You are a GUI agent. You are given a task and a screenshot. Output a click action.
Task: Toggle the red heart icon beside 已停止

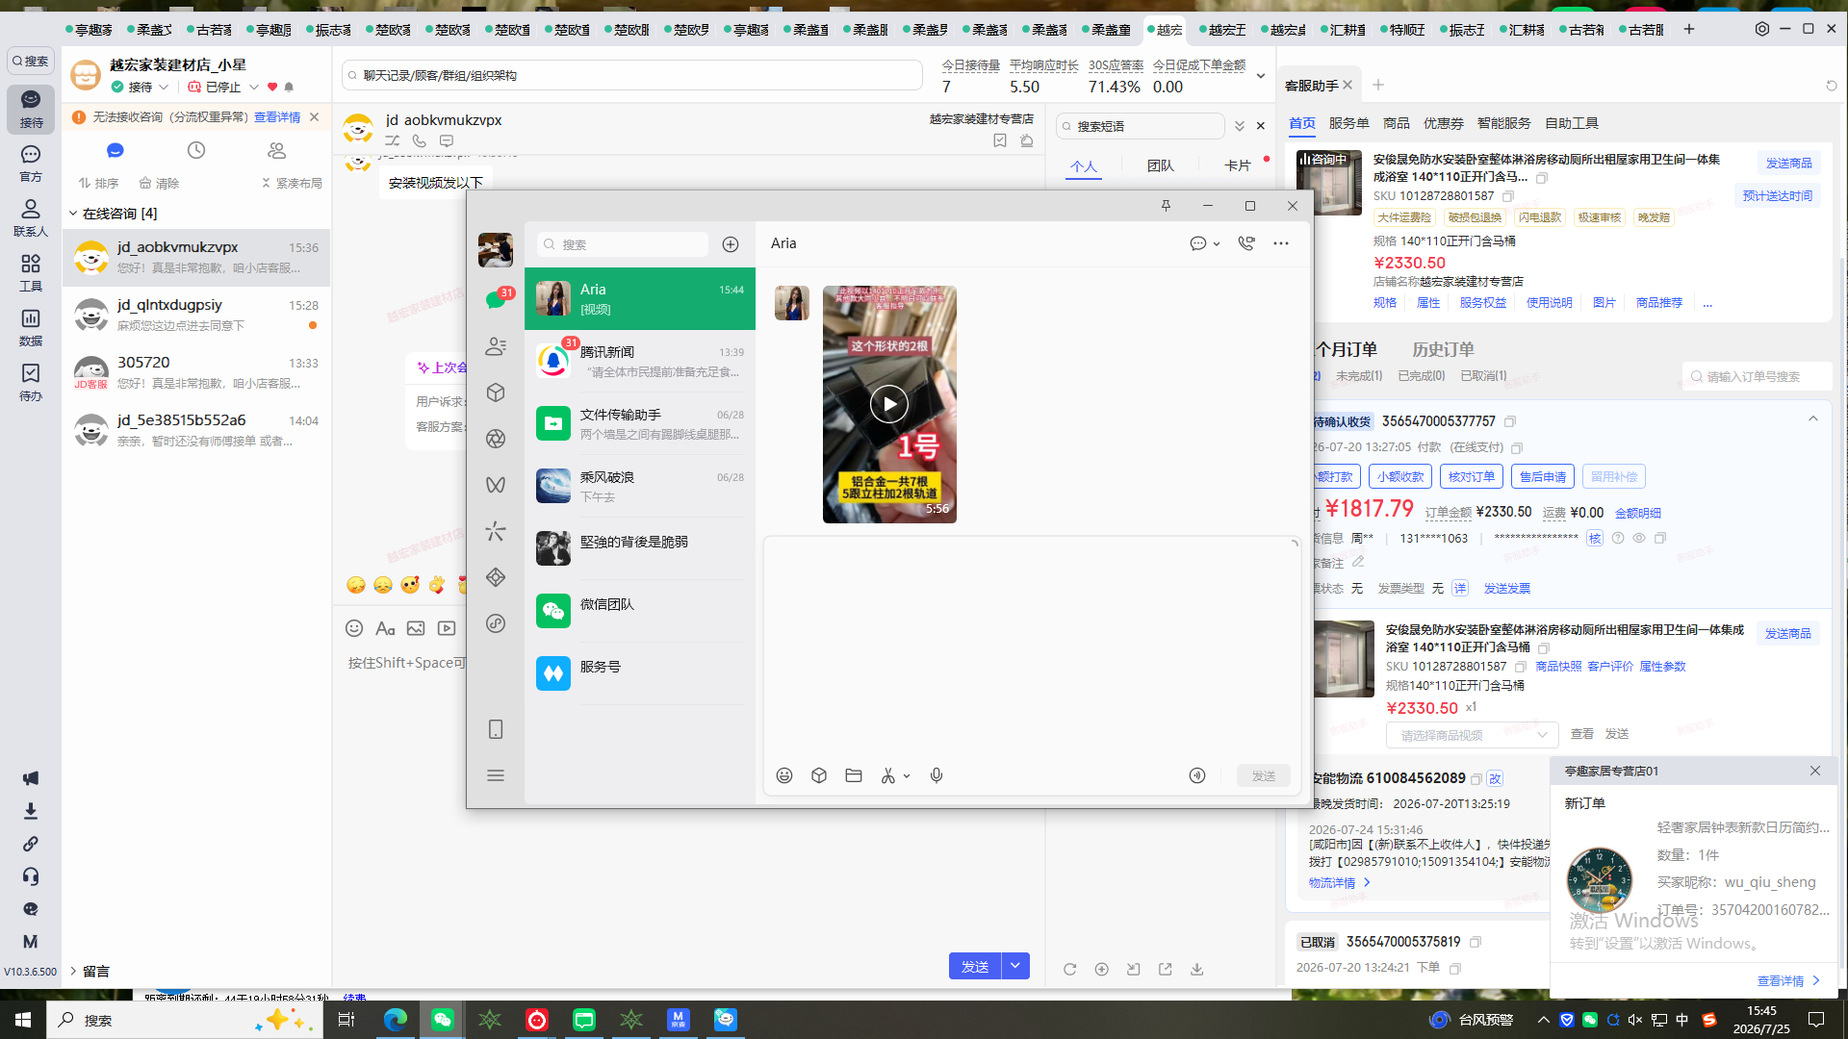point(272,87)
